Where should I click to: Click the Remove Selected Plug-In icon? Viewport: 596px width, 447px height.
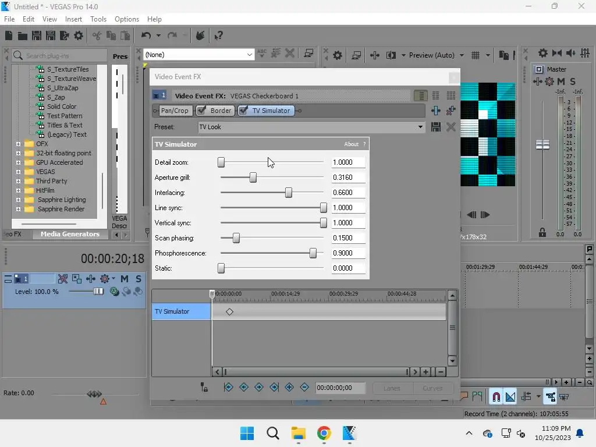coord(451,111)
